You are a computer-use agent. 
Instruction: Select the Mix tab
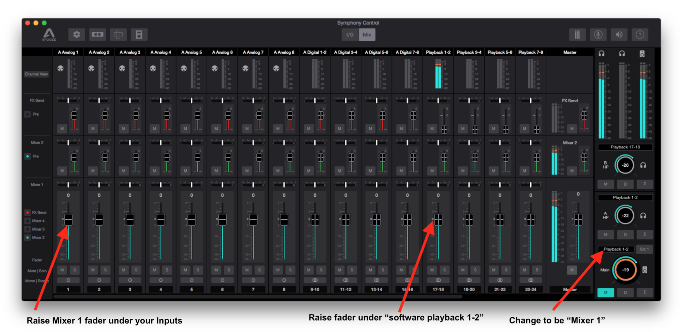click(x=367, y=34)
